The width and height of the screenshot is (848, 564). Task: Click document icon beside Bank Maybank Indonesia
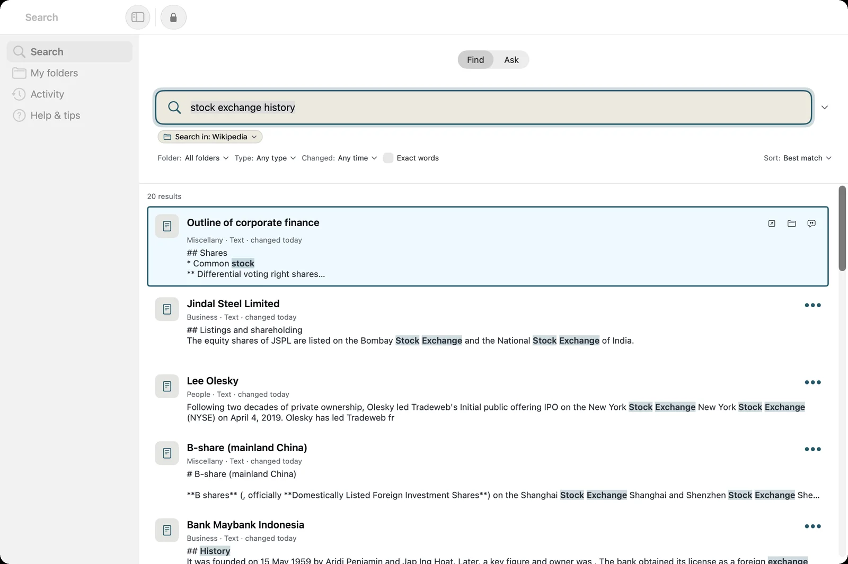167,530
